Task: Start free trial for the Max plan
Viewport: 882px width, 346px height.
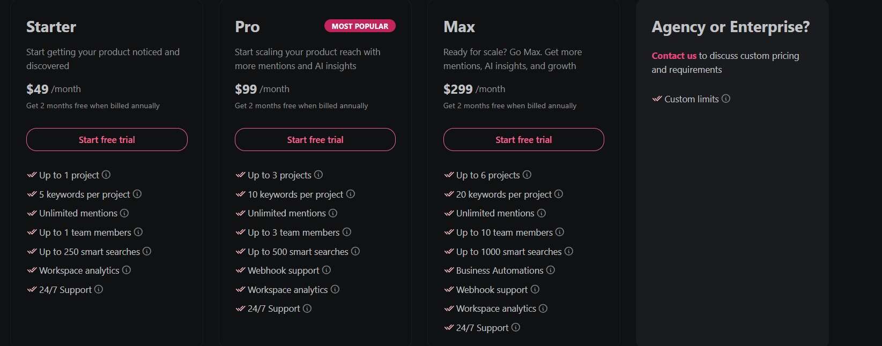Action: (523, 140)
